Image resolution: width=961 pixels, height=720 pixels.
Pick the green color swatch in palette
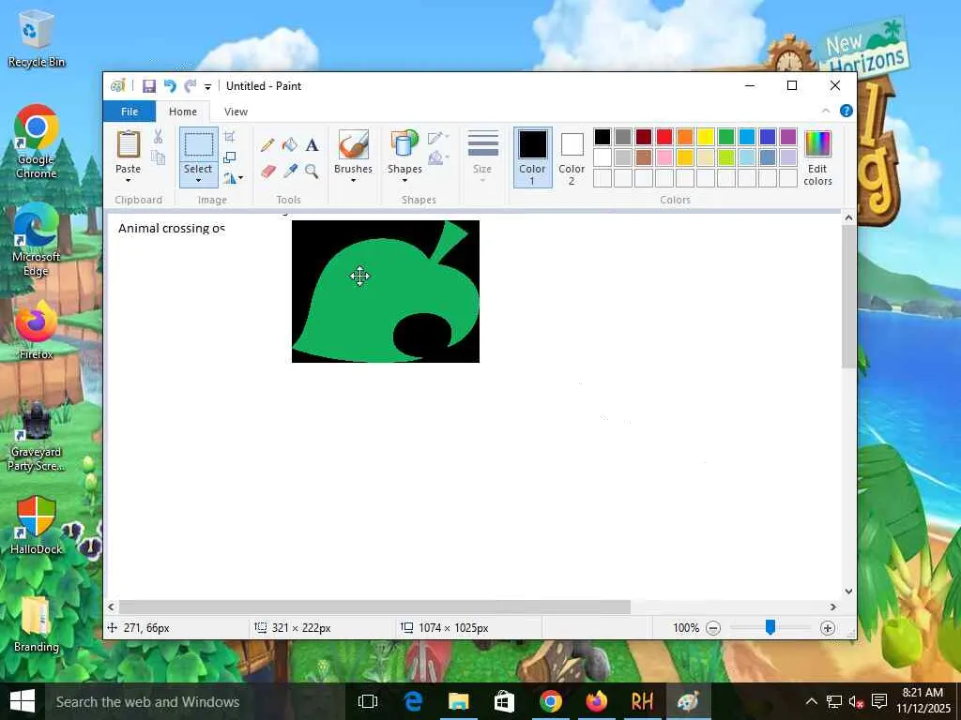point(726,137)
